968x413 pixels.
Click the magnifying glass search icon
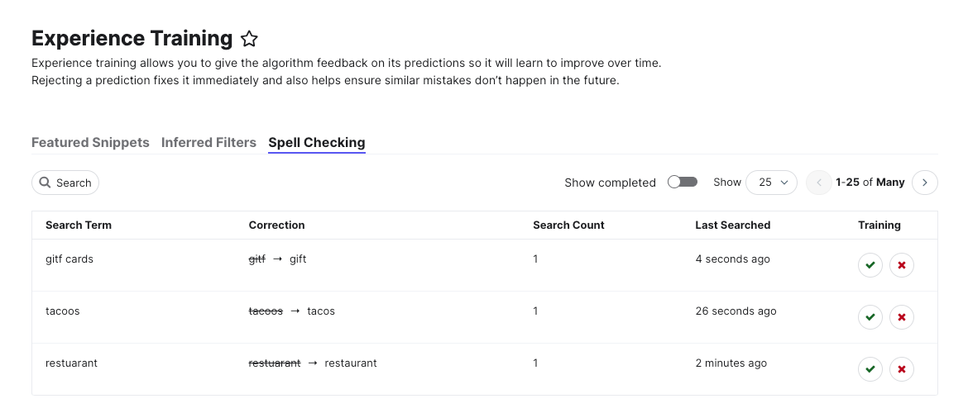(x=45, y=183)
